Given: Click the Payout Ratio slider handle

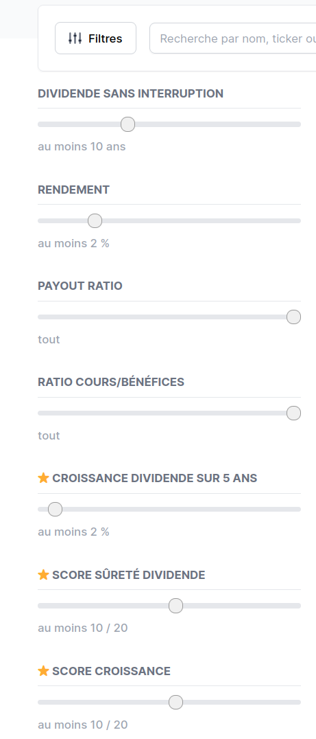Looking at the screenshot, I should pyautogui.click(x=293, y=317).
